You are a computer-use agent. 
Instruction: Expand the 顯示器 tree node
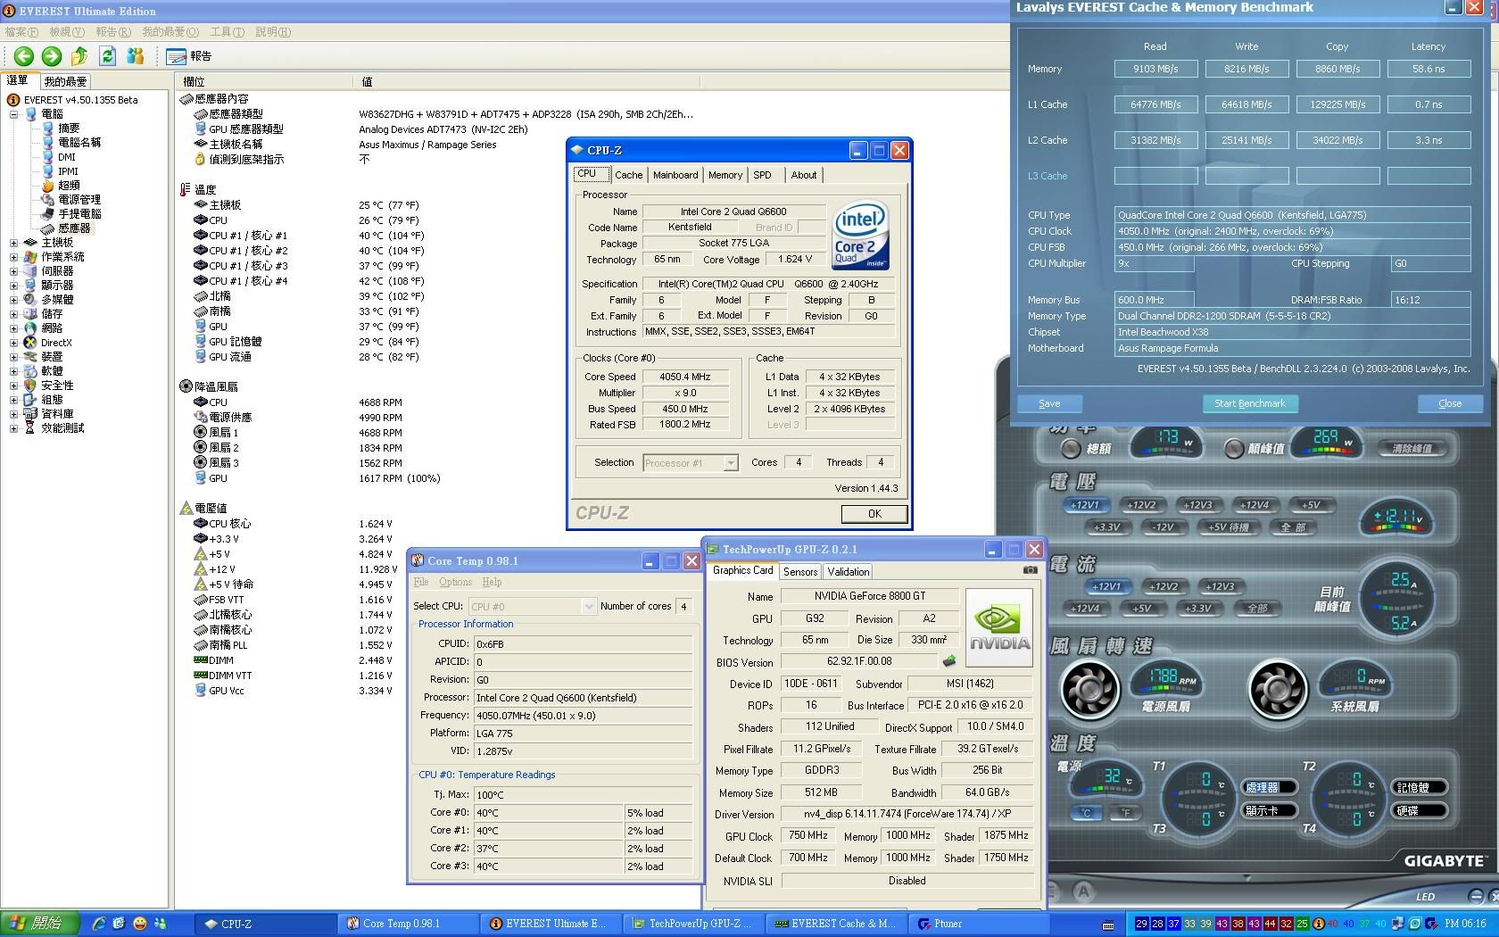pyautogui.click(x=13, y=286)
